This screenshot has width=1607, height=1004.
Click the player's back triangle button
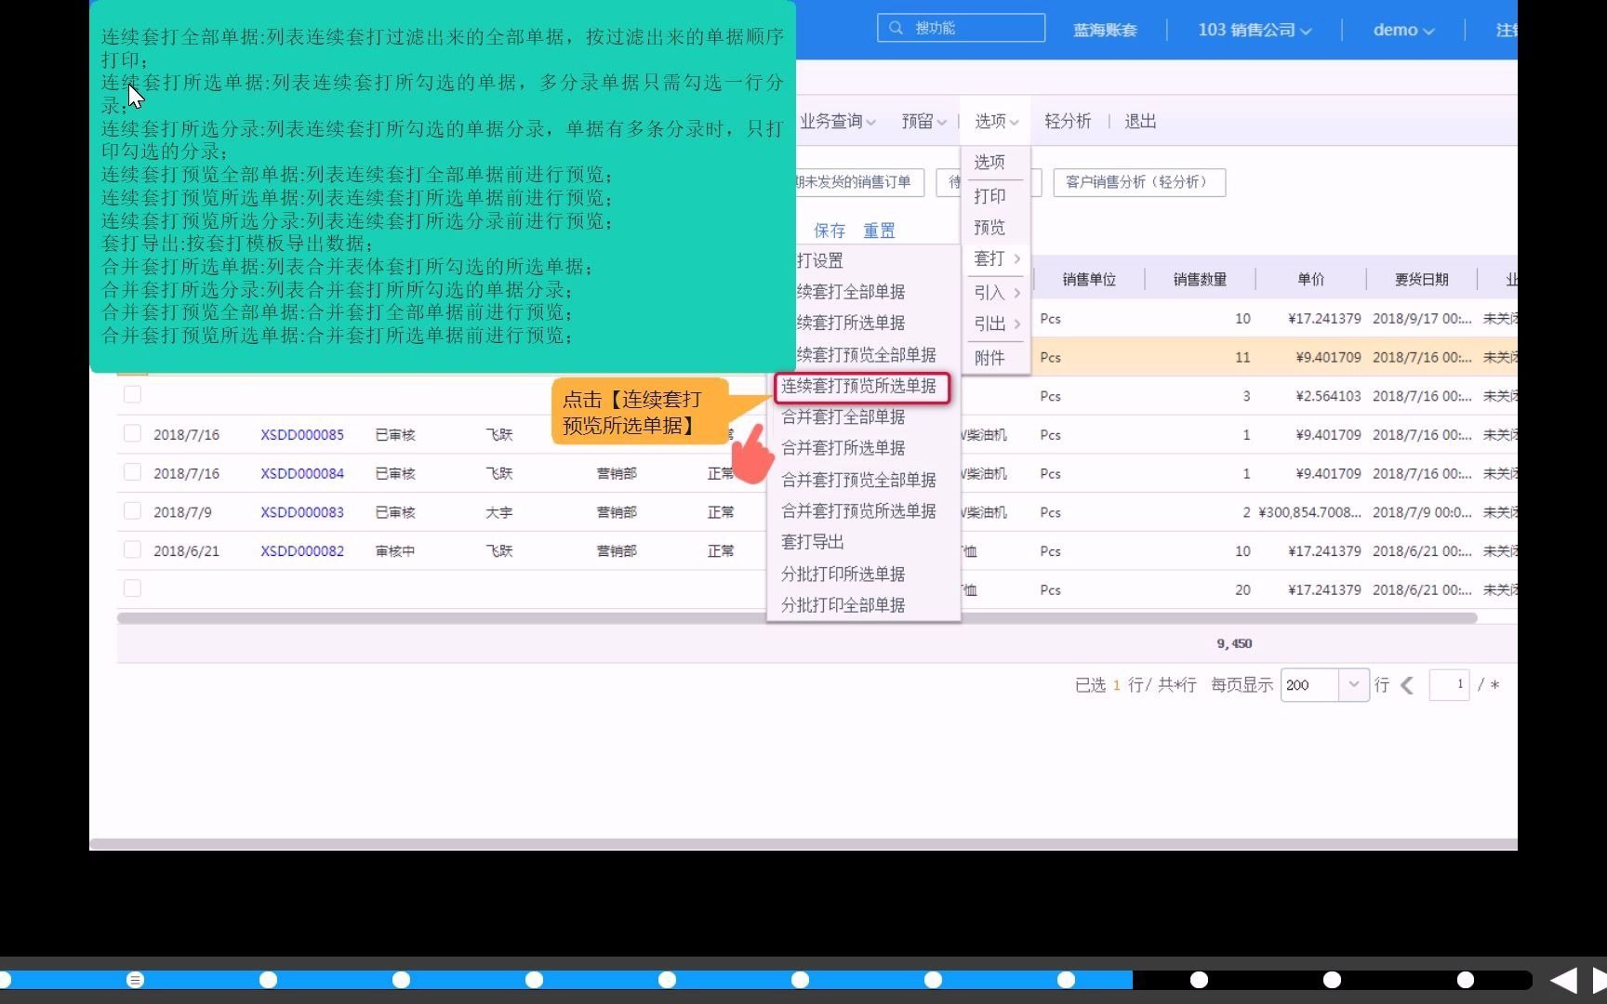[1563, 980]
